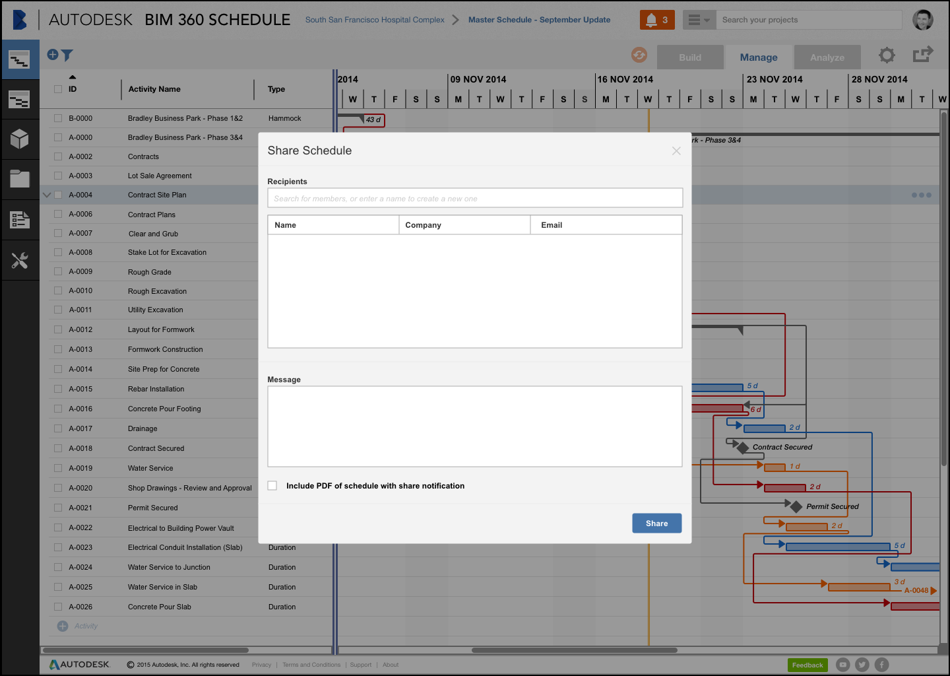This screenshot has height=676, width=950.
Task: Click the ID column sort arrow
Action: coord(73,77)
